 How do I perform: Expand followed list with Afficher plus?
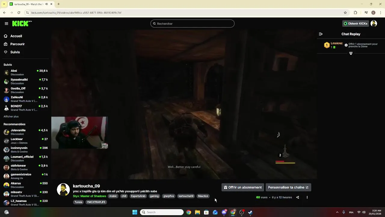pos(11,116)
